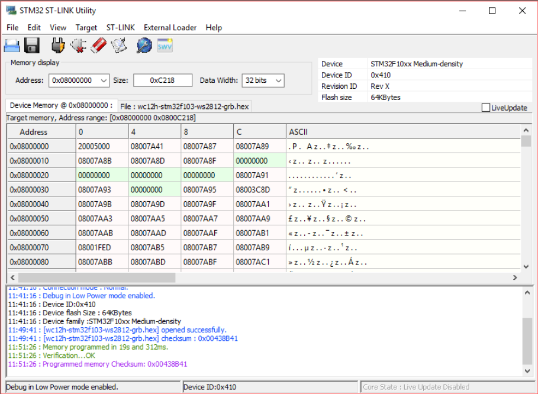Click the horizontal scrollbar right arrow
This screenshot has height=394, width=538.
tap(515, 277)
